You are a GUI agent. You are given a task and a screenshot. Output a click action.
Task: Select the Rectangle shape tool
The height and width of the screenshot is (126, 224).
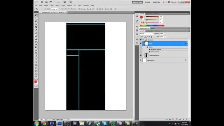click(36, 65)
